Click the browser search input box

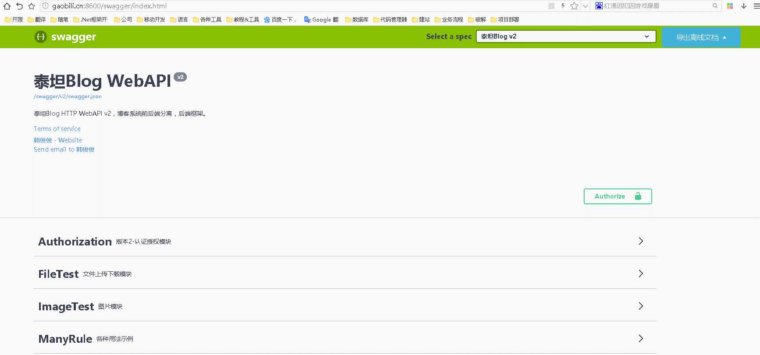[657, 6]
